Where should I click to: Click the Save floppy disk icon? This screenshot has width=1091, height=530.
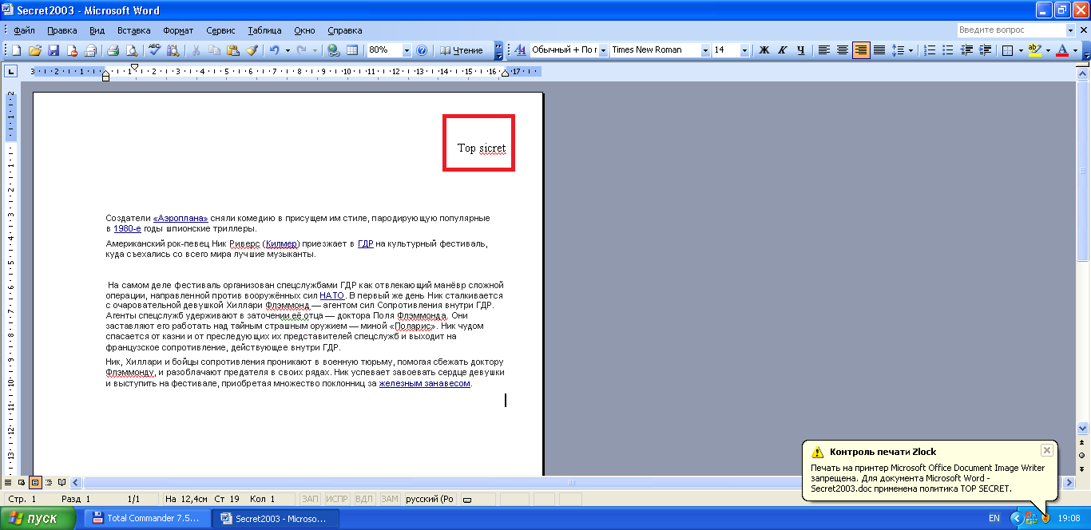(x=54, y=50)
